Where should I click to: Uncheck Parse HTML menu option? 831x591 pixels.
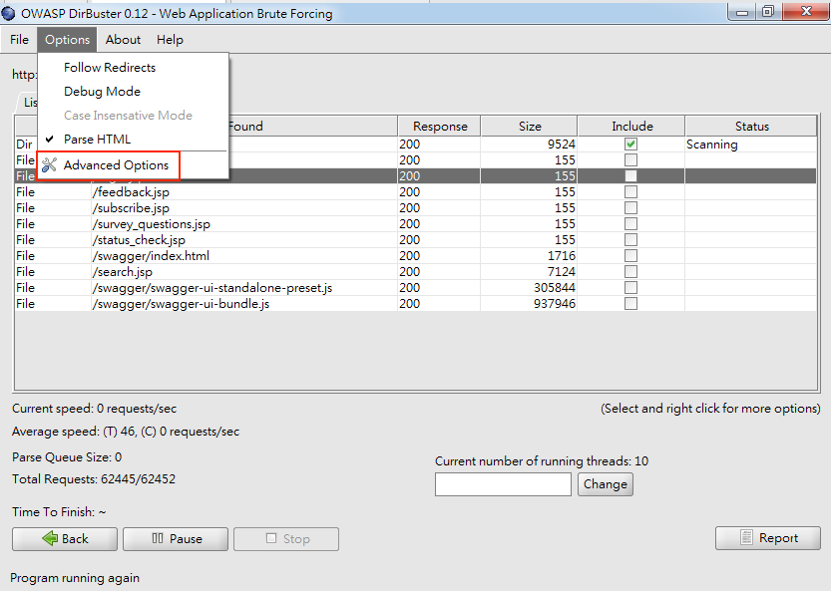pyautogui.click(x=133, y=139)
